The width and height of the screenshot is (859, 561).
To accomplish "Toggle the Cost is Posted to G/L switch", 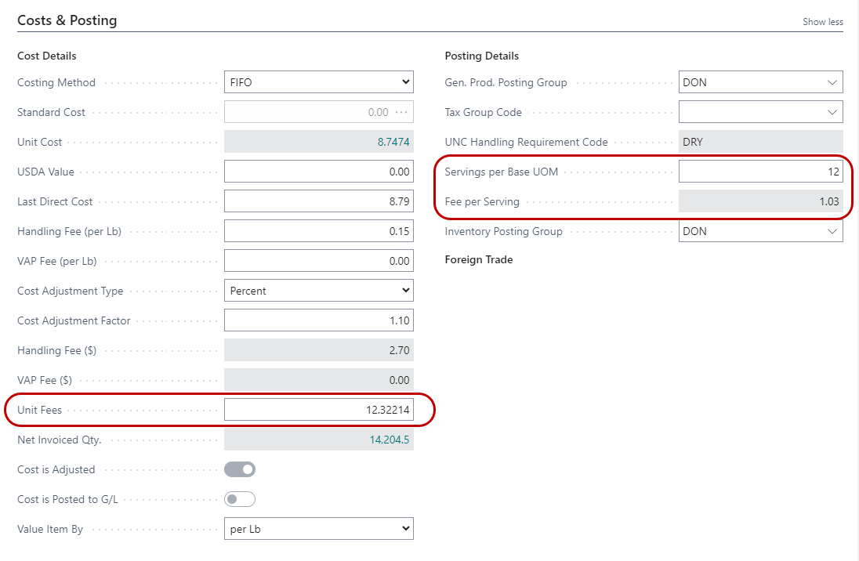I will [240, 499].
